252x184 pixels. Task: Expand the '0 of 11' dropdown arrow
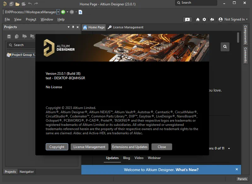click(229, 148)
